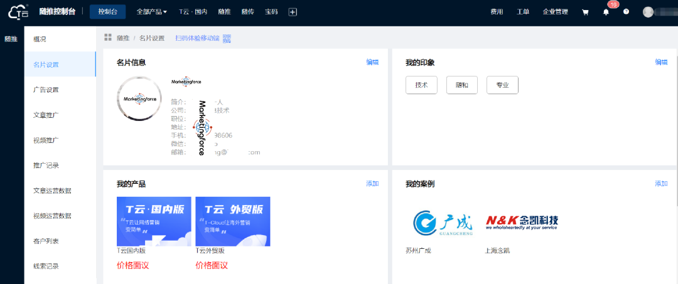This screenshot has width=678, height=284.
Task: Open notifications bell icon
Action: [x=606, y=12]
